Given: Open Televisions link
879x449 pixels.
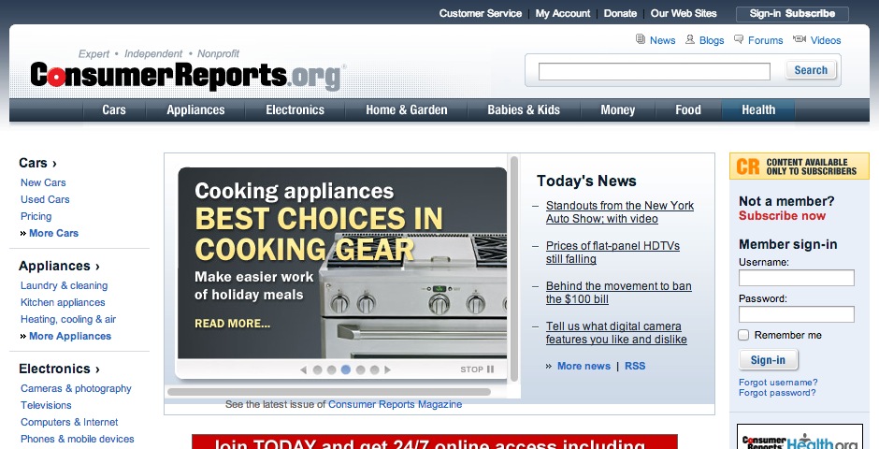Looking at the screenshot, I should coord(46,405).
